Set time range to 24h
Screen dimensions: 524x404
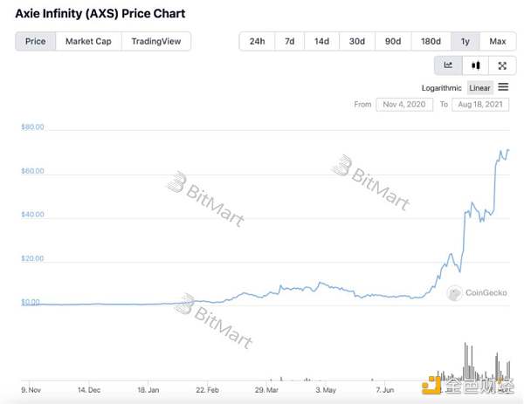[x=257, y=41]
